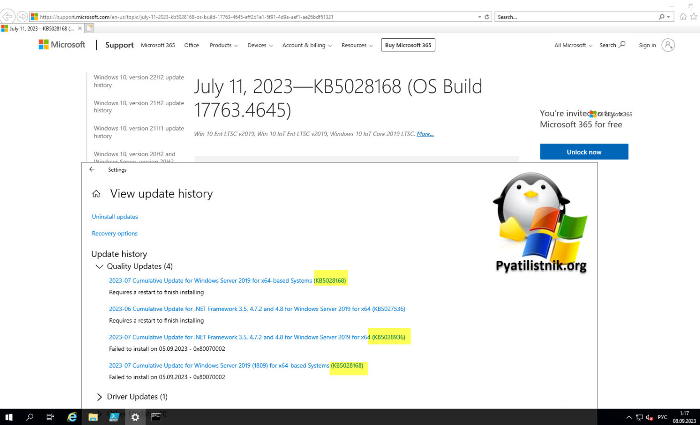Open the Devices dropdown menu
Image resolution: width=700 pixels, height=425 pixels.
pos(260,46)
